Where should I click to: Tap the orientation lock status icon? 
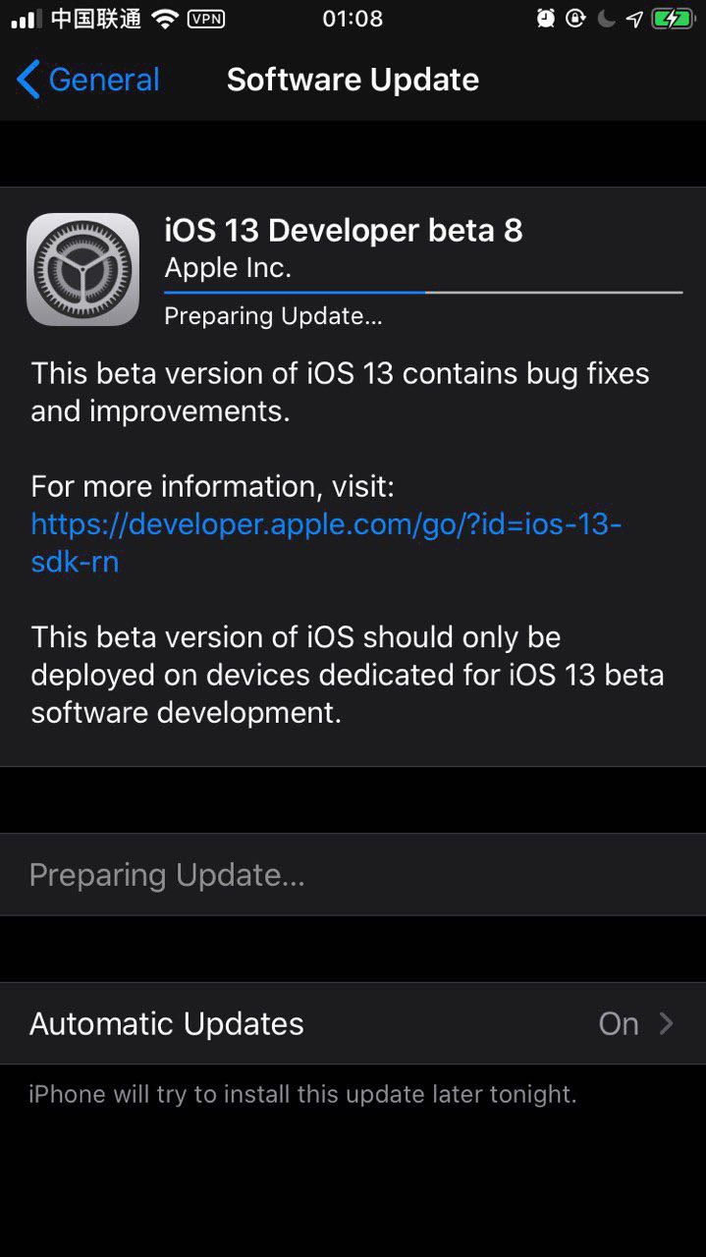pyautogui.click(x=575, y=19)
